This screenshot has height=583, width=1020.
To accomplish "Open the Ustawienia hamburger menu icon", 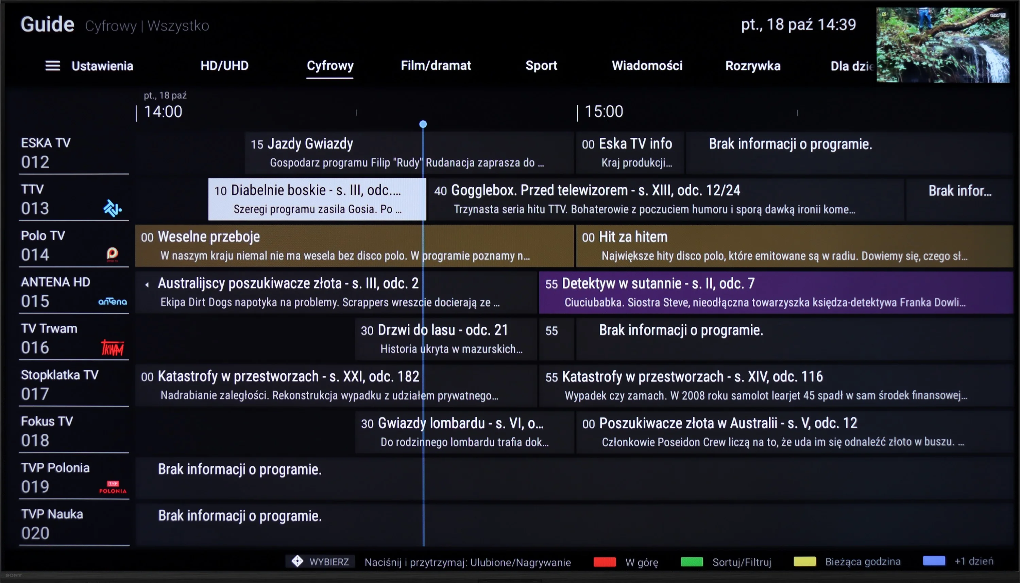I will pos(52,66).
